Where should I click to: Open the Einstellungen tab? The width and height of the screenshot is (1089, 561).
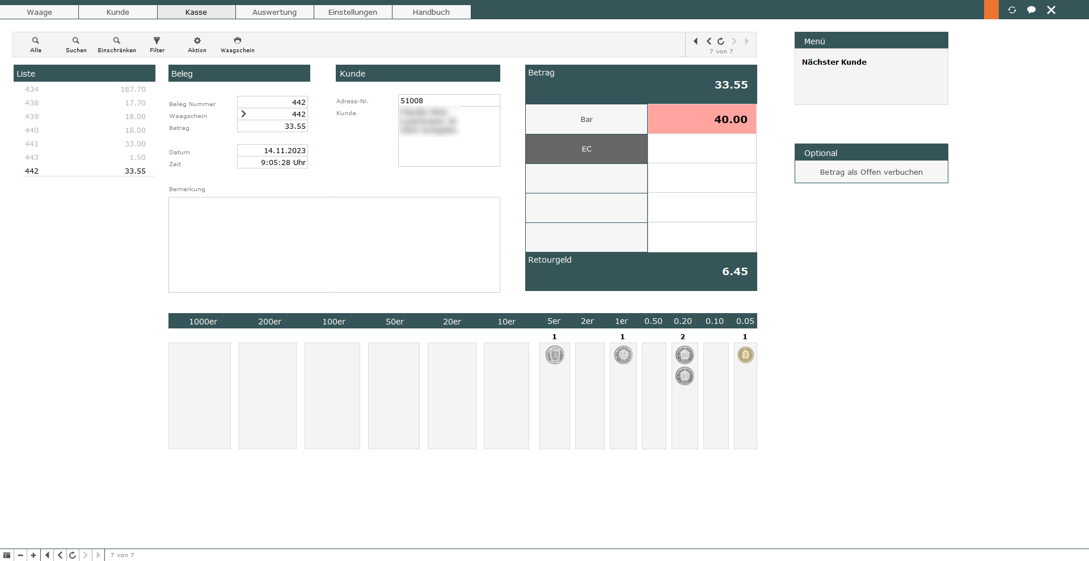click(352, 12)
